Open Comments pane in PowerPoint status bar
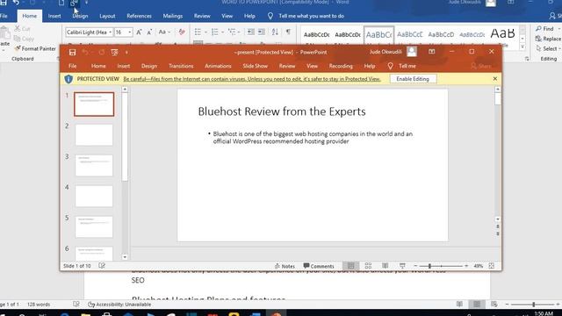Image resolution: width=562 pixels, height=316 pixels. 319,266
